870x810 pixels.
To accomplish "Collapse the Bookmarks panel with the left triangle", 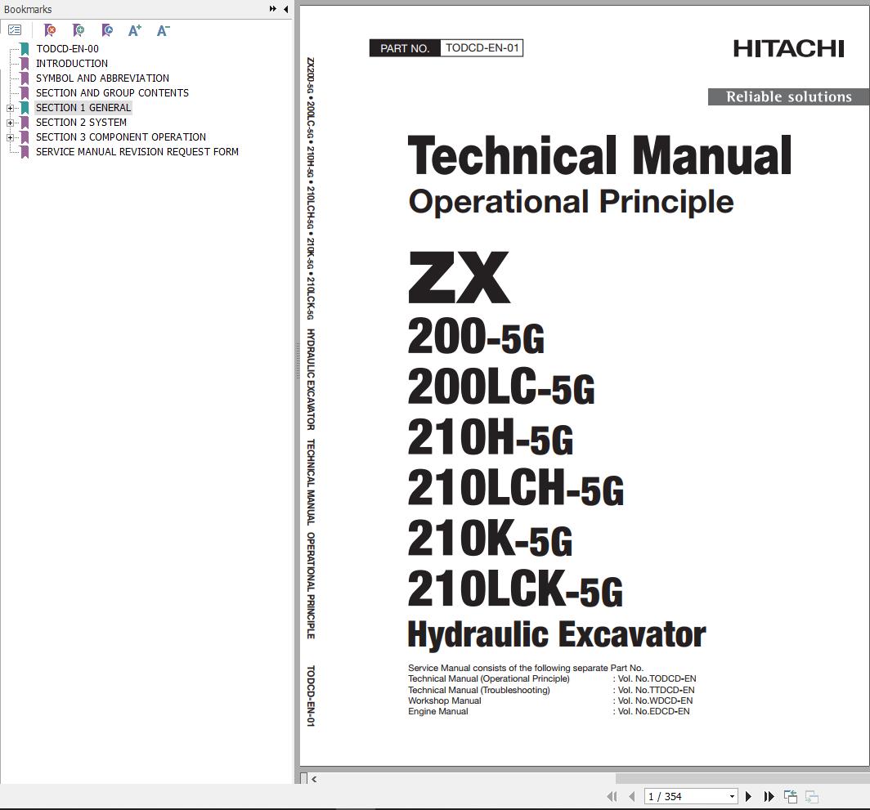I will pos(285,9).
